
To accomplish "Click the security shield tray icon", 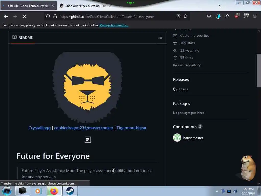I will click(x=223, y=191).
